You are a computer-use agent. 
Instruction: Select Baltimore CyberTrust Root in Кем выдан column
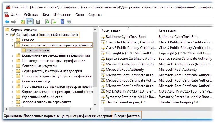pyautogui.click(x=179, y=37)
